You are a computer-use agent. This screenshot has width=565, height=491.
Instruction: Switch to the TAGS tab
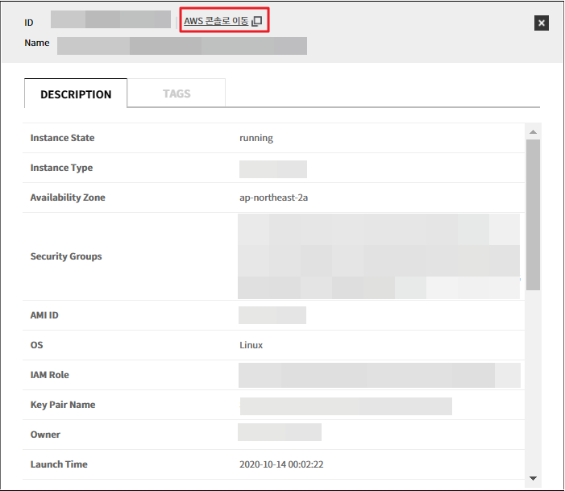[177, 94]
